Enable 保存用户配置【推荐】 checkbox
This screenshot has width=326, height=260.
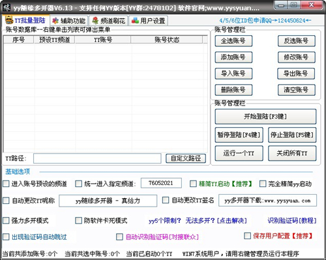(247, 236)
